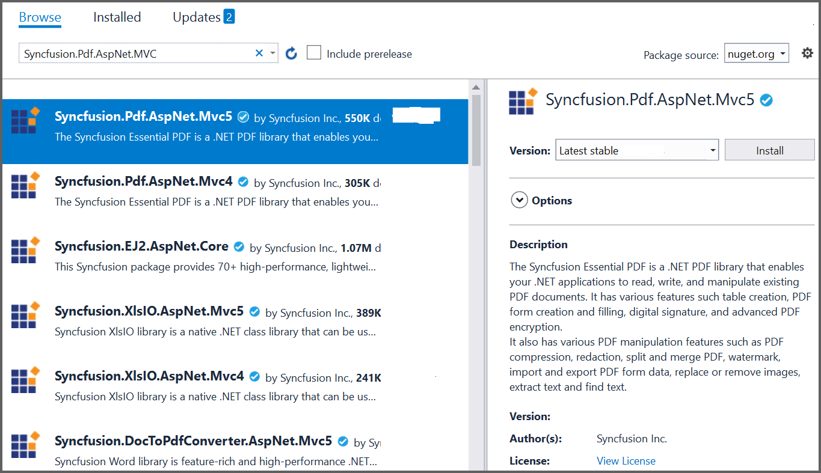
Task: Click verified badge beside Syncfusion.XlsIO.AspNet.Mvc4
Action: (254, 376)
